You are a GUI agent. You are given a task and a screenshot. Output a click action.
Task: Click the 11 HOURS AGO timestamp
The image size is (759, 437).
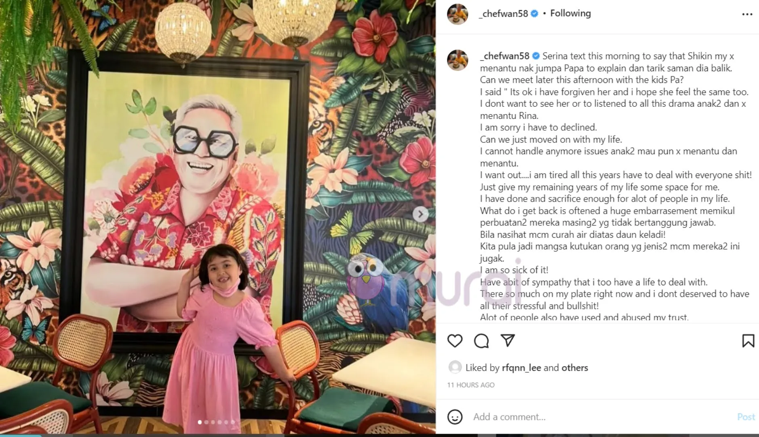click(471, 385)
